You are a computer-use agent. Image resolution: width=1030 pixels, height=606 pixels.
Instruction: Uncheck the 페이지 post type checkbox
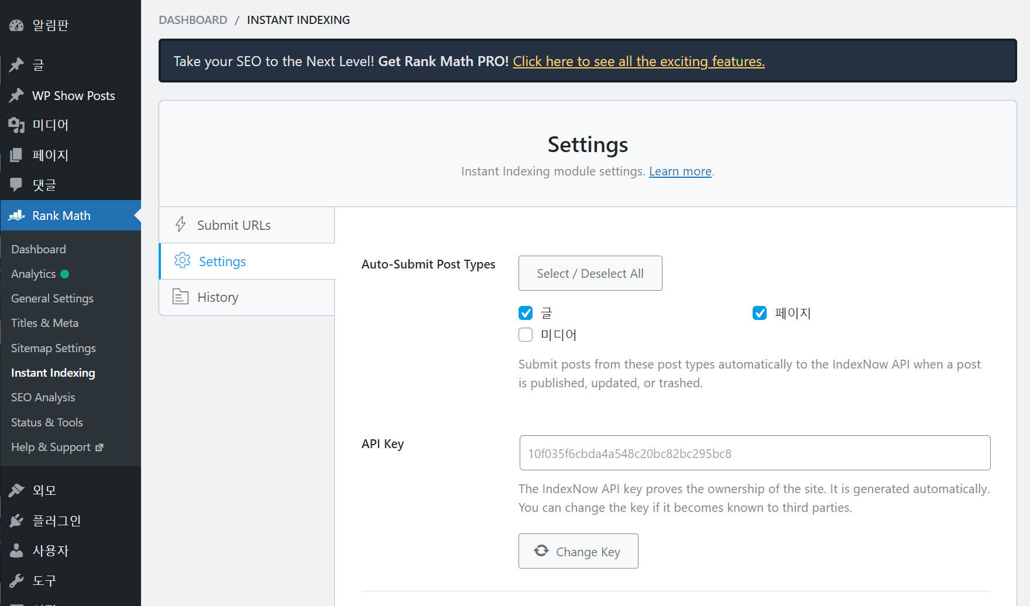pyautogui.click(x=760, y=313)
